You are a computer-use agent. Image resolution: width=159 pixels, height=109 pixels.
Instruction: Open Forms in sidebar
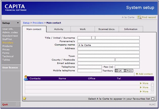pyautogui.click(x=6, y=53)
